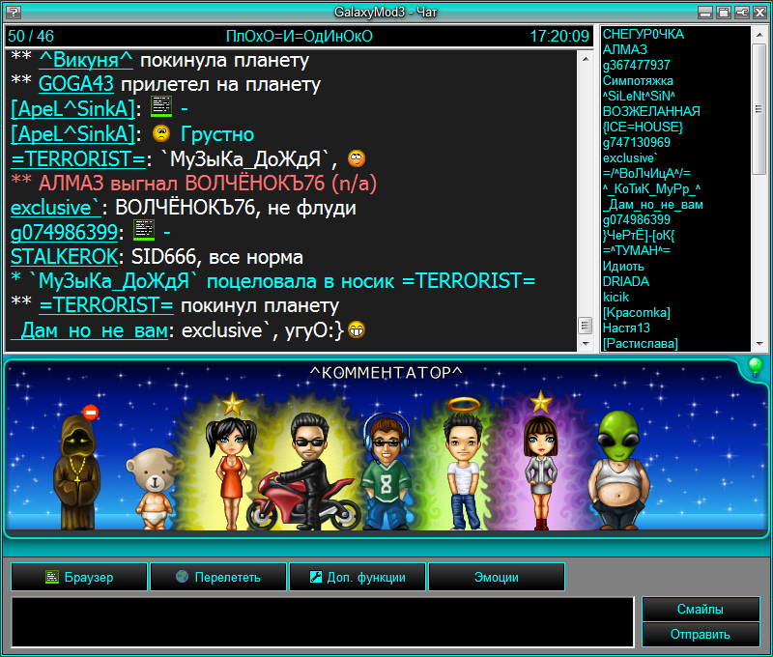Click the pin/settings title bar icon
773x657 pixels.
741,13
